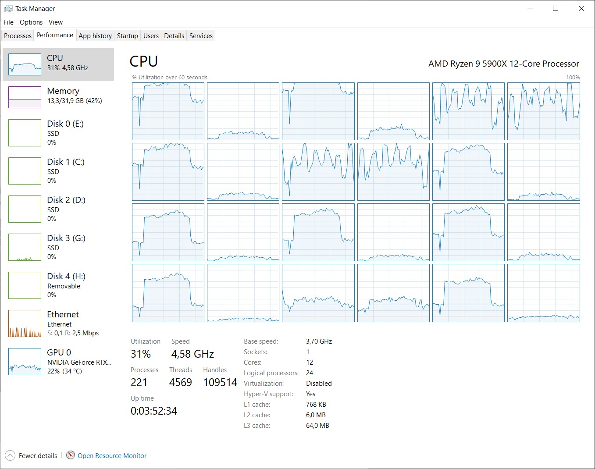This screenshot has width=595, height=469.
Task: Open the File menu
Action: [8, 22]
